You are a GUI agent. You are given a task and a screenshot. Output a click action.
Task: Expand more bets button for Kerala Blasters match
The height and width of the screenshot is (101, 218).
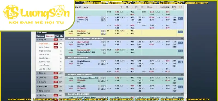coord(180,62)
